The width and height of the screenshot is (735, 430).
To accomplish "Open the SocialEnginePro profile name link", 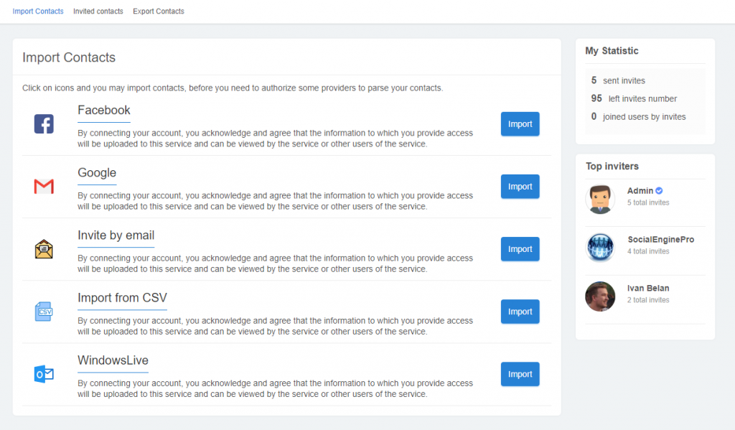I will [x=660, y=240].
